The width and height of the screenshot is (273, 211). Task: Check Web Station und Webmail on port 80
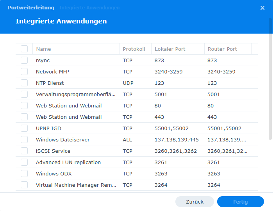(24, 105)
